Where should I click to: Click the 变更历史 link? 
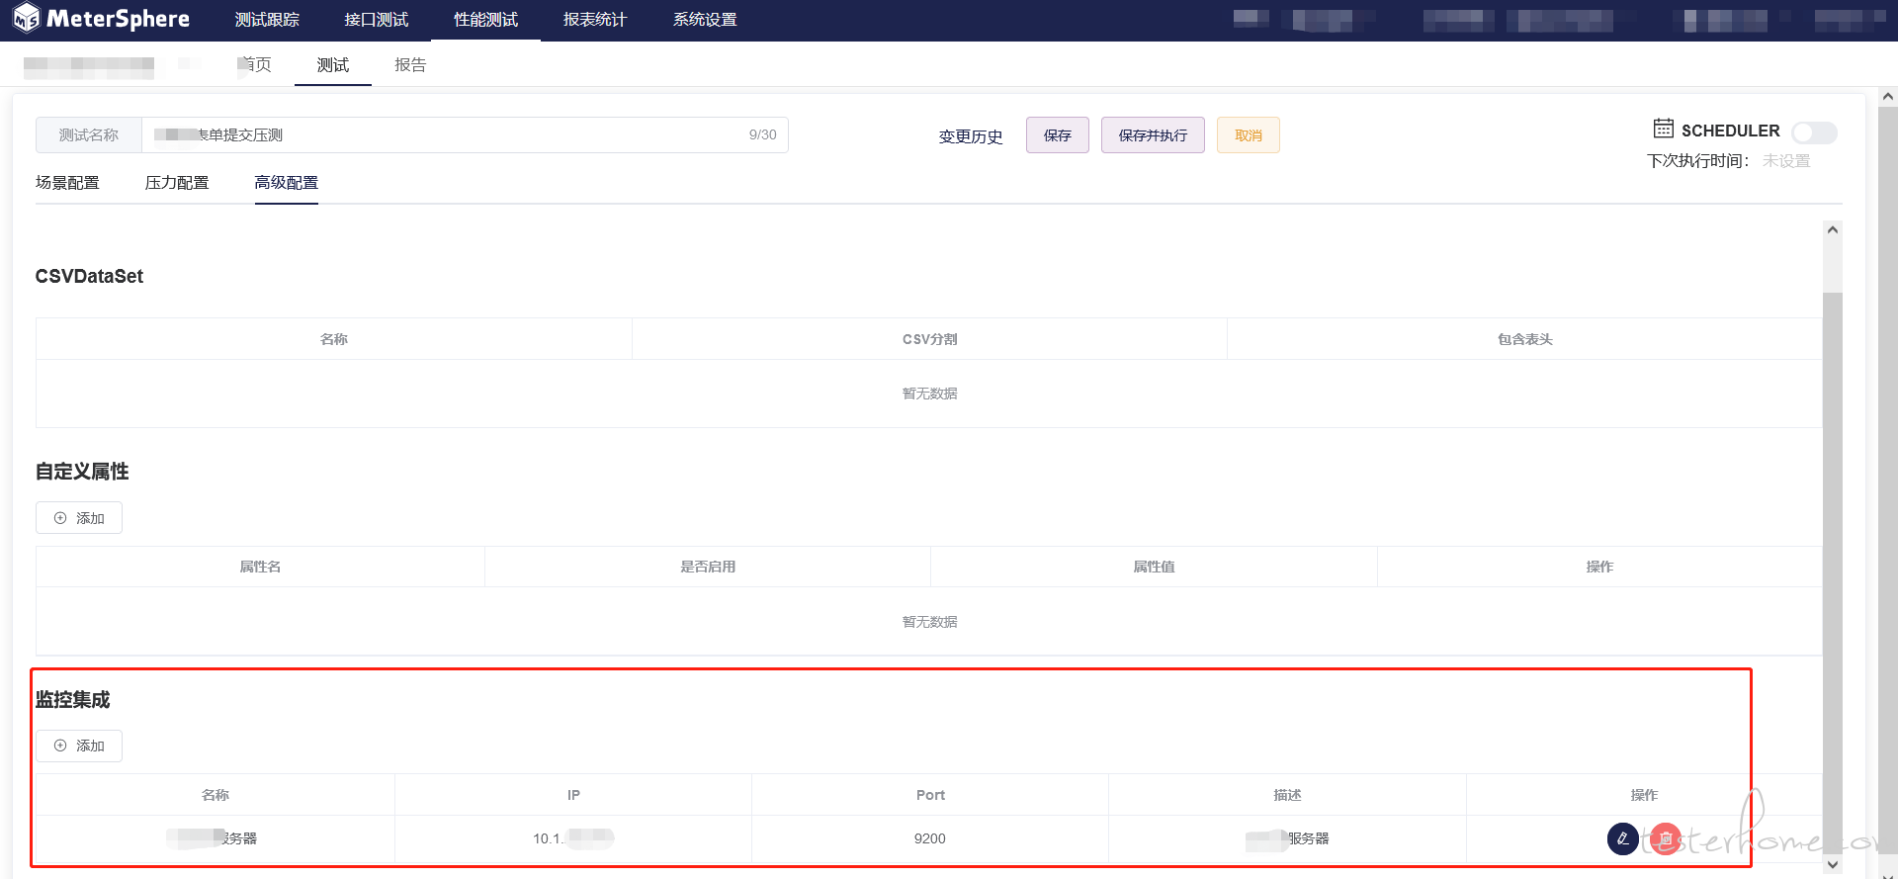tap(971, 136)
